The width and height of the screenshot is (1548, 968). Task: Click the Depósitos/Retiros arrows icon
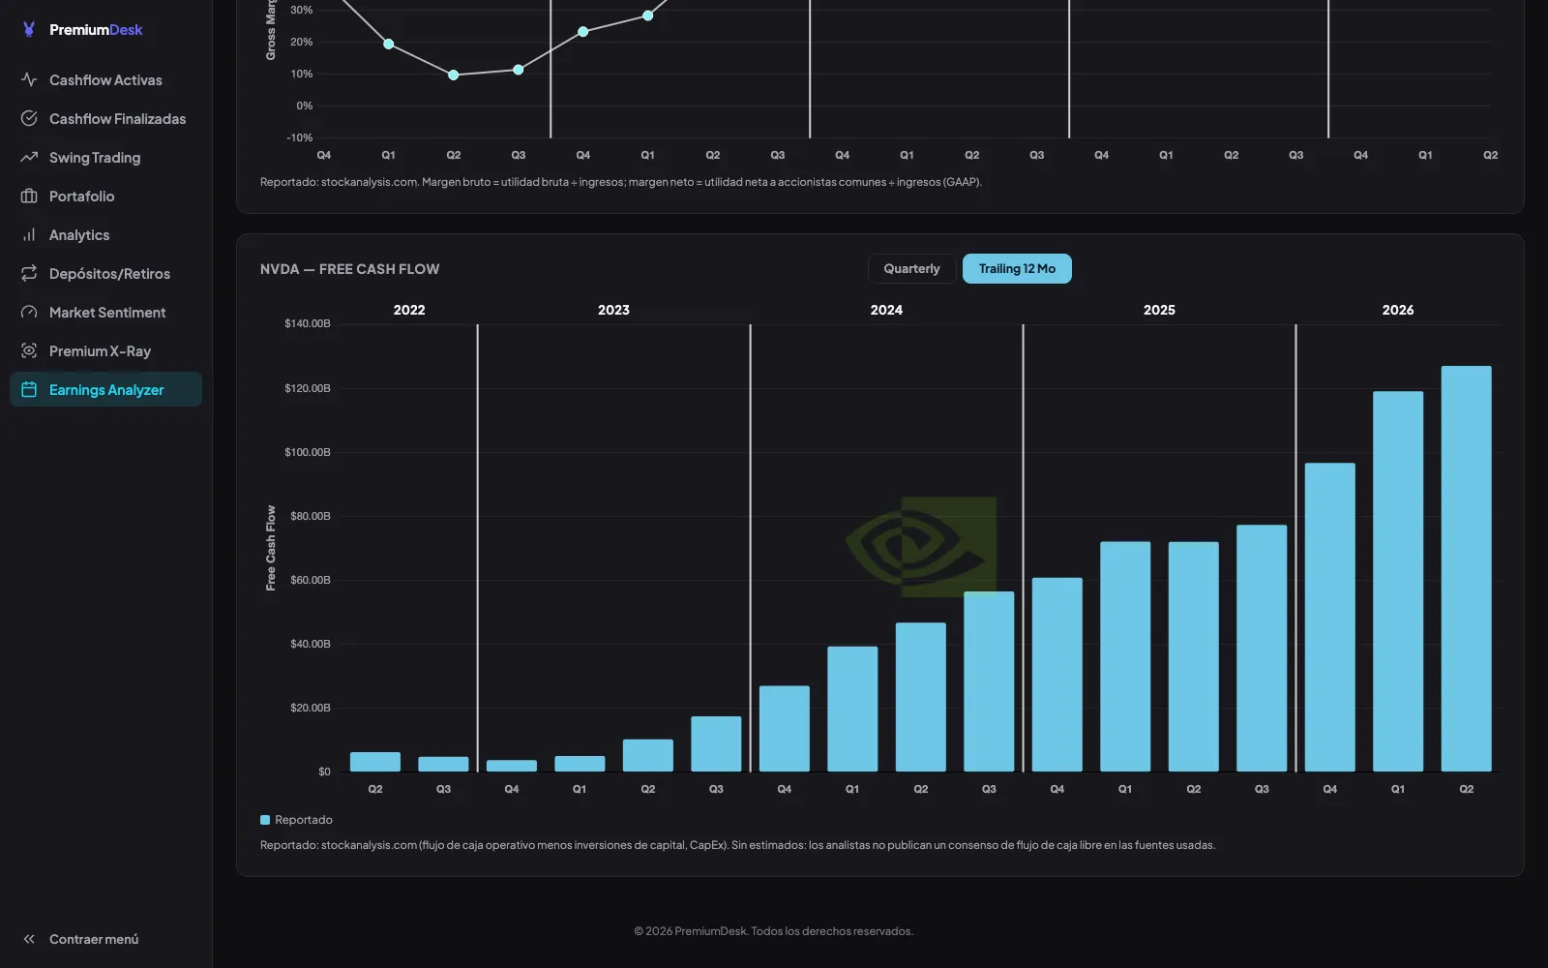[29, 273]
